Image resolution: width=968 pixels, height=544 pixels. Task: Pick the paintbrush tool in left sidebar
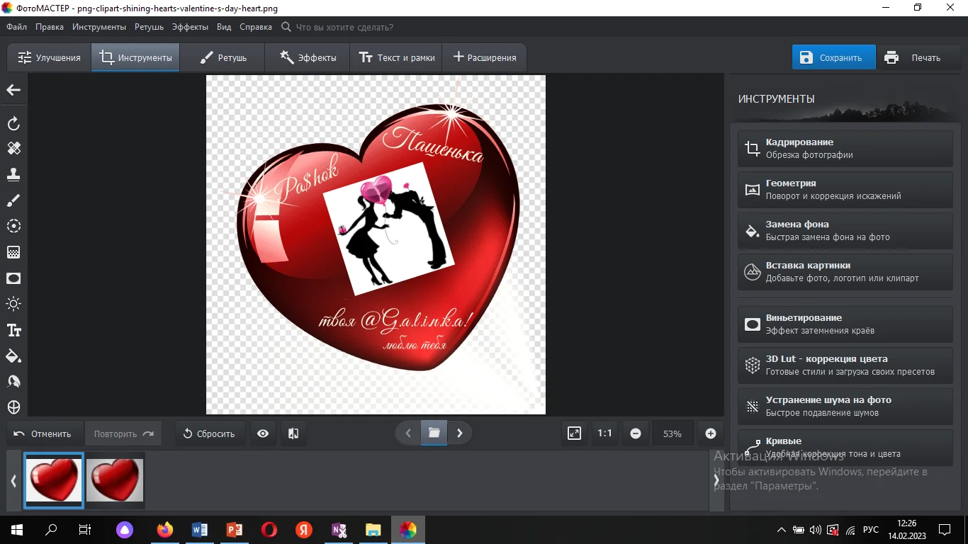point(13,200)
